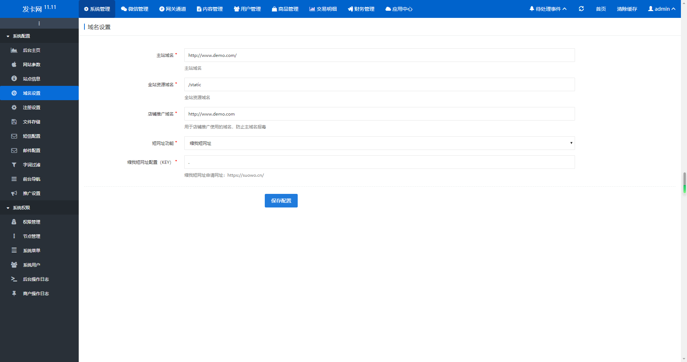This screenshot has height=362, width=687.
Task: Open the 用户管理 top menu
Action: [x=247, y=9]
